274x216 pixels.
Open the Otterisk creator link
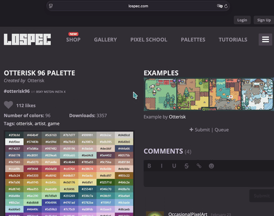[x=36, y=80]
